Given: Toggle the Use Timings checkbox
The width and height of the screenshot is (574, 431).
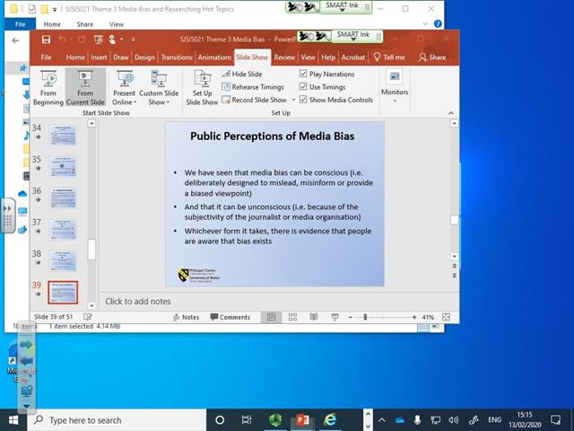Looking at the screenshot, I should pos(303,87).
